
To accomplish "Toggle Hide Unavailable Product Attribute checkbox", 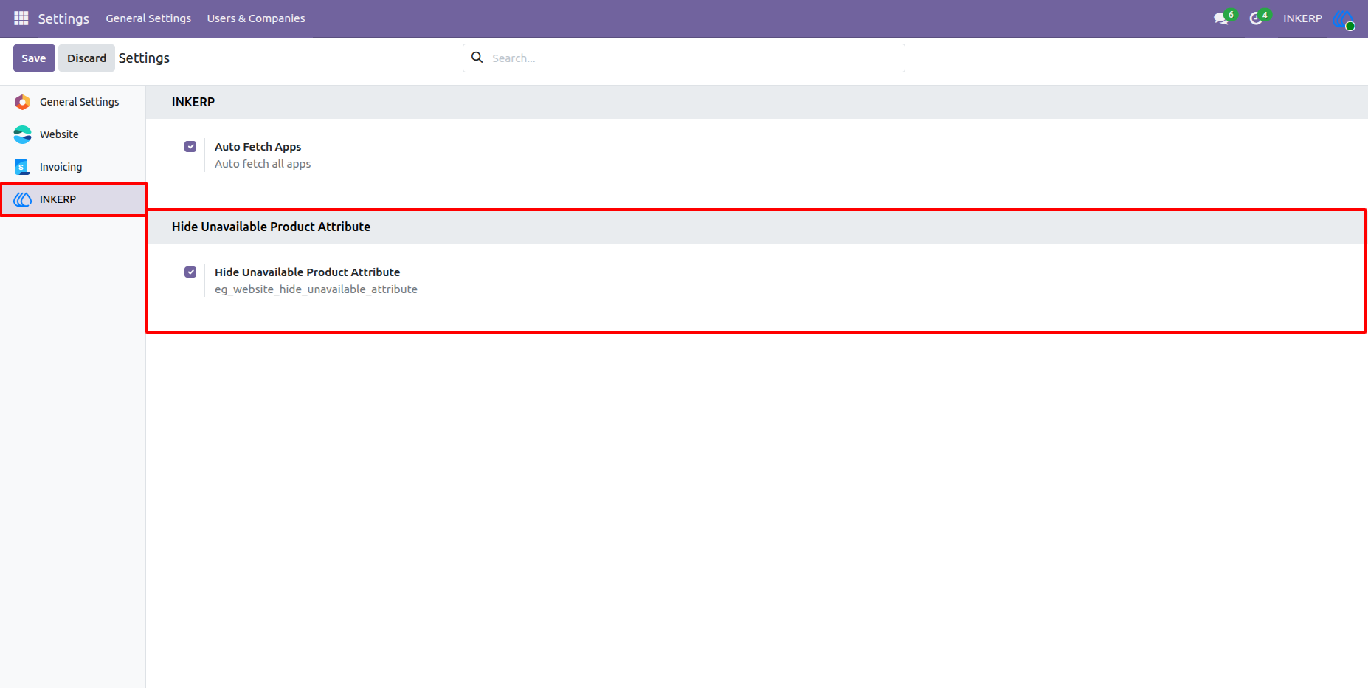I will (190, 272).
